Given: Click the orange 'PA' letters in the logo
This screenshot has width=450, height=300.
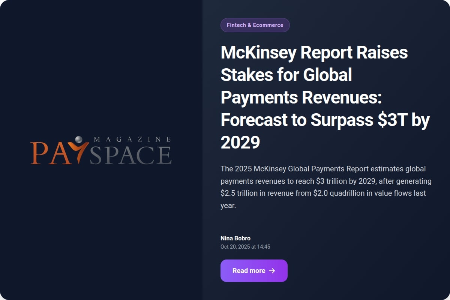Looking at the screenshot, I should 49,153.
